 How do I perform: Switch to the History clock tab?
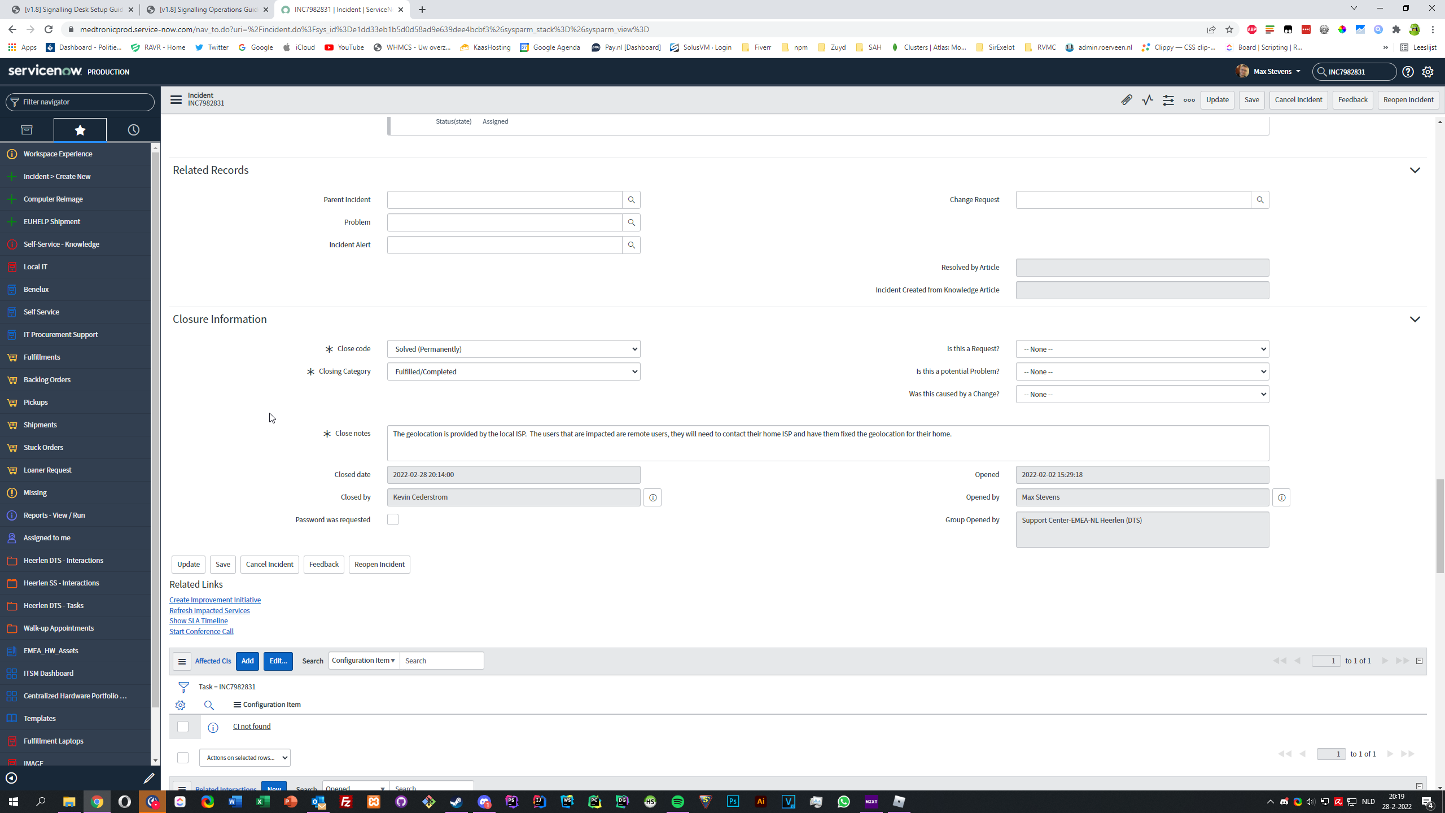coord(133,130)
